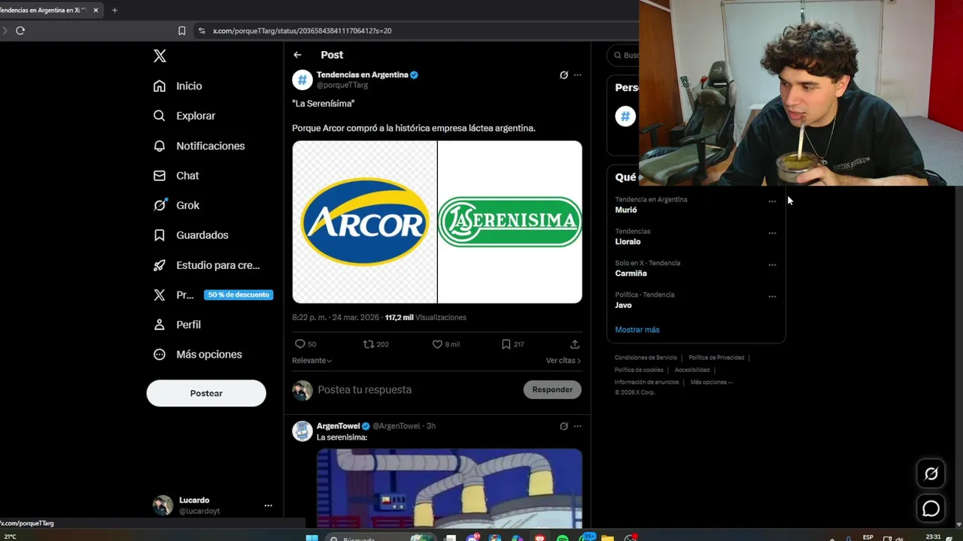The height and width of the screenshot is (541, 963).
Task: Click the browser address bar URL
Action: pos(302,31)
